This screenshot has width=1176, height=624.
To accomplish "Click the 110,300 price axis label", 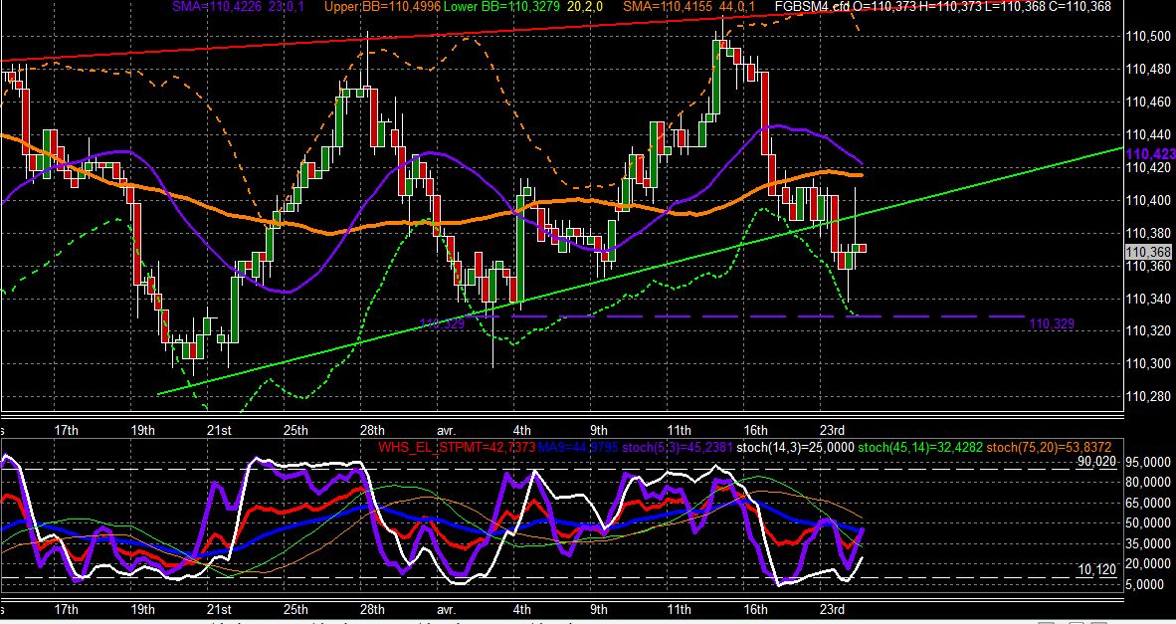I will point(1147,364).
